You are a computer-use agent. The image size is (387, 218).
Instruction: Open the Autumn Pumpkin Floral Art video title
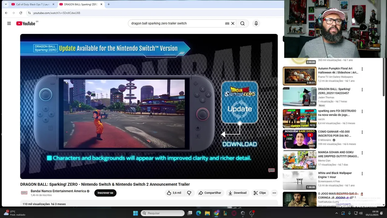click(338, 71)
